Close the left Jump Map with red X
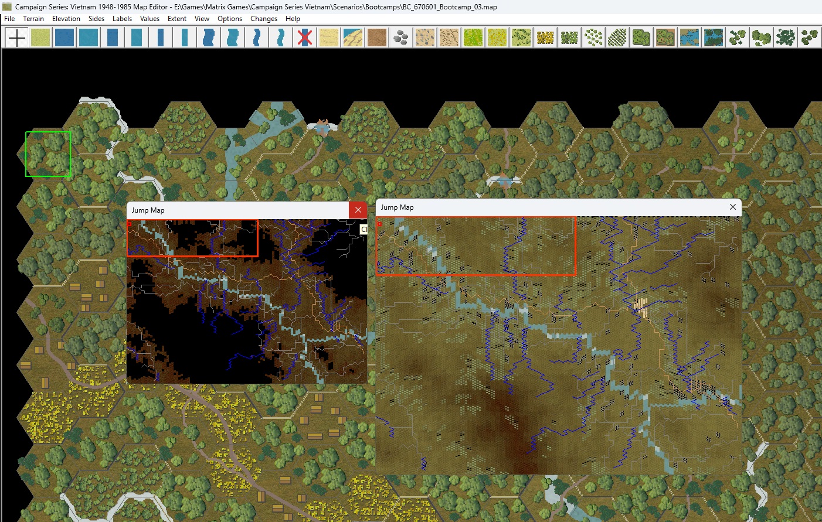Viewport: 822px width, 522px height. pyautogui.click(x=358, y=210)
